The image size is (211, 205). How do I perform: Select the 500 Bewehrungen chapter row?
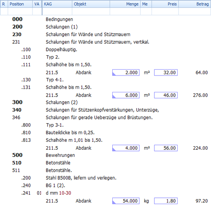point(105,155)
